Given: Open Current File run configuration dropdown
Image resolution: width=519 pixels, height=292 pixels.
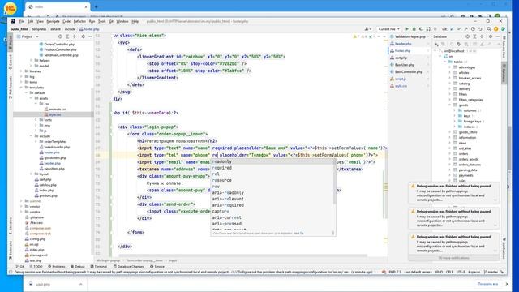Looking at the screenshot, I should tap(389, 29).
